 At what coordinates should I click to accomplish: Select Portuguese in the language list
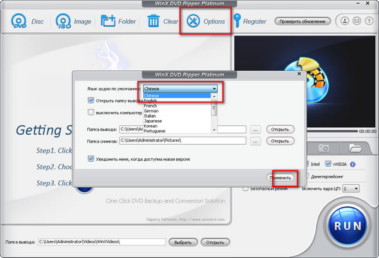click(x=177, y=131)
